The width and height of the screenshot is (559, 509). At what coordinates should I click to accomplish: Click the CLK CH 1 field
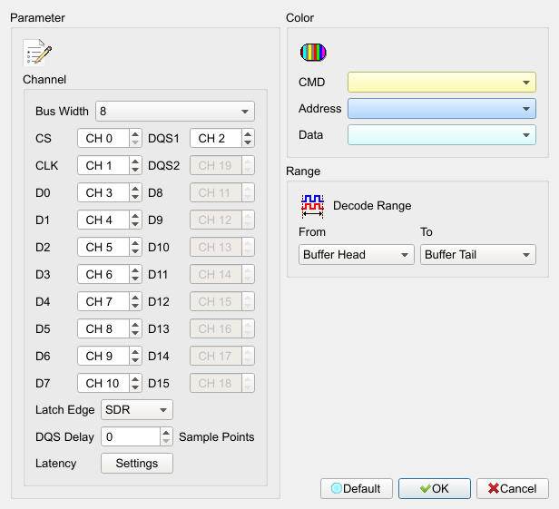[x=103, y=165]
